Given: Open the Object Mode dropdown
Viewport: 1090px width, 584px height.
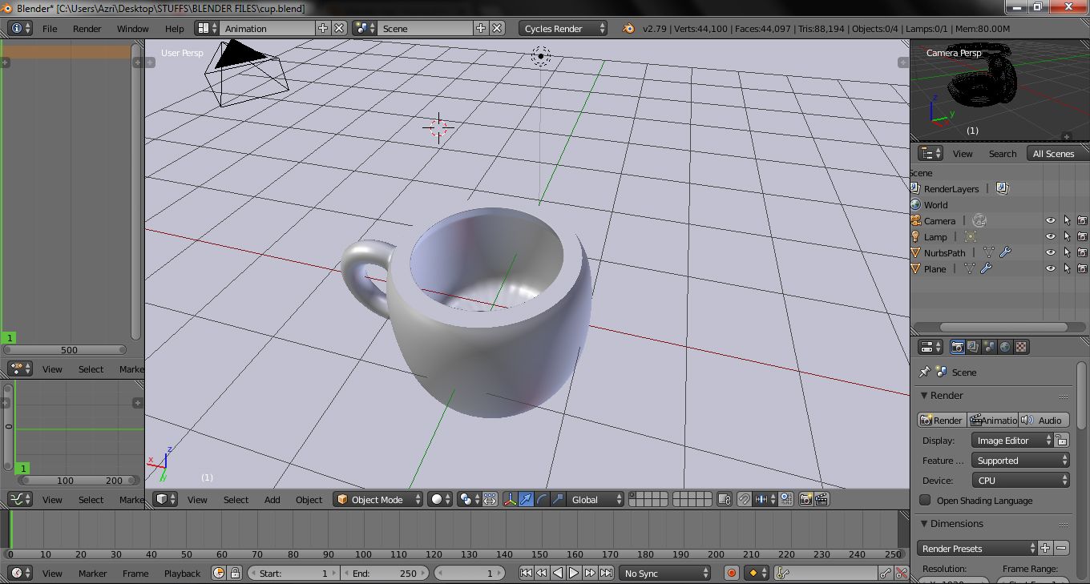Looking at the screenshot, I should pyautogui.click(x=377, y=499).
